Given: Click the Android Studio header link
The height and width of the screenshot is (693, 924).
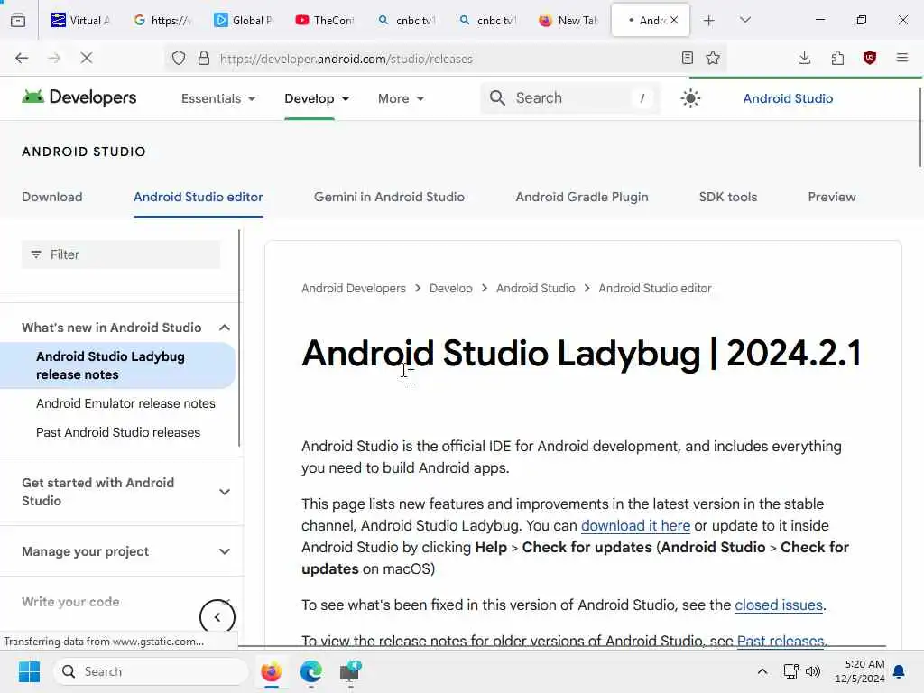Looking at the screenshot, I should (787, 98).
